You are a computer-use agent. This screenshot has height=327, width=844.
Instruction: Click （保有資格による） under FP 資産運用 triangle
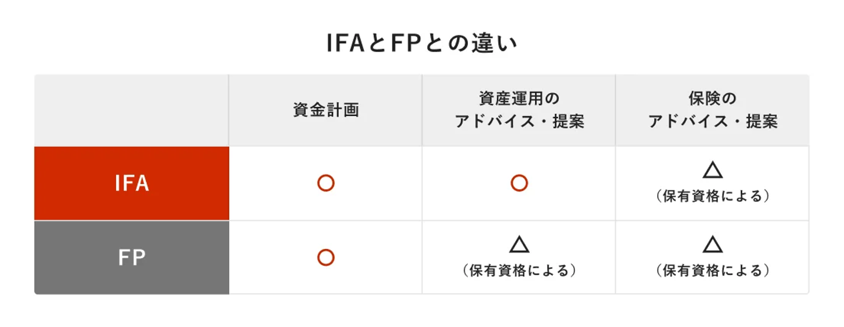[x=519, y=270]
